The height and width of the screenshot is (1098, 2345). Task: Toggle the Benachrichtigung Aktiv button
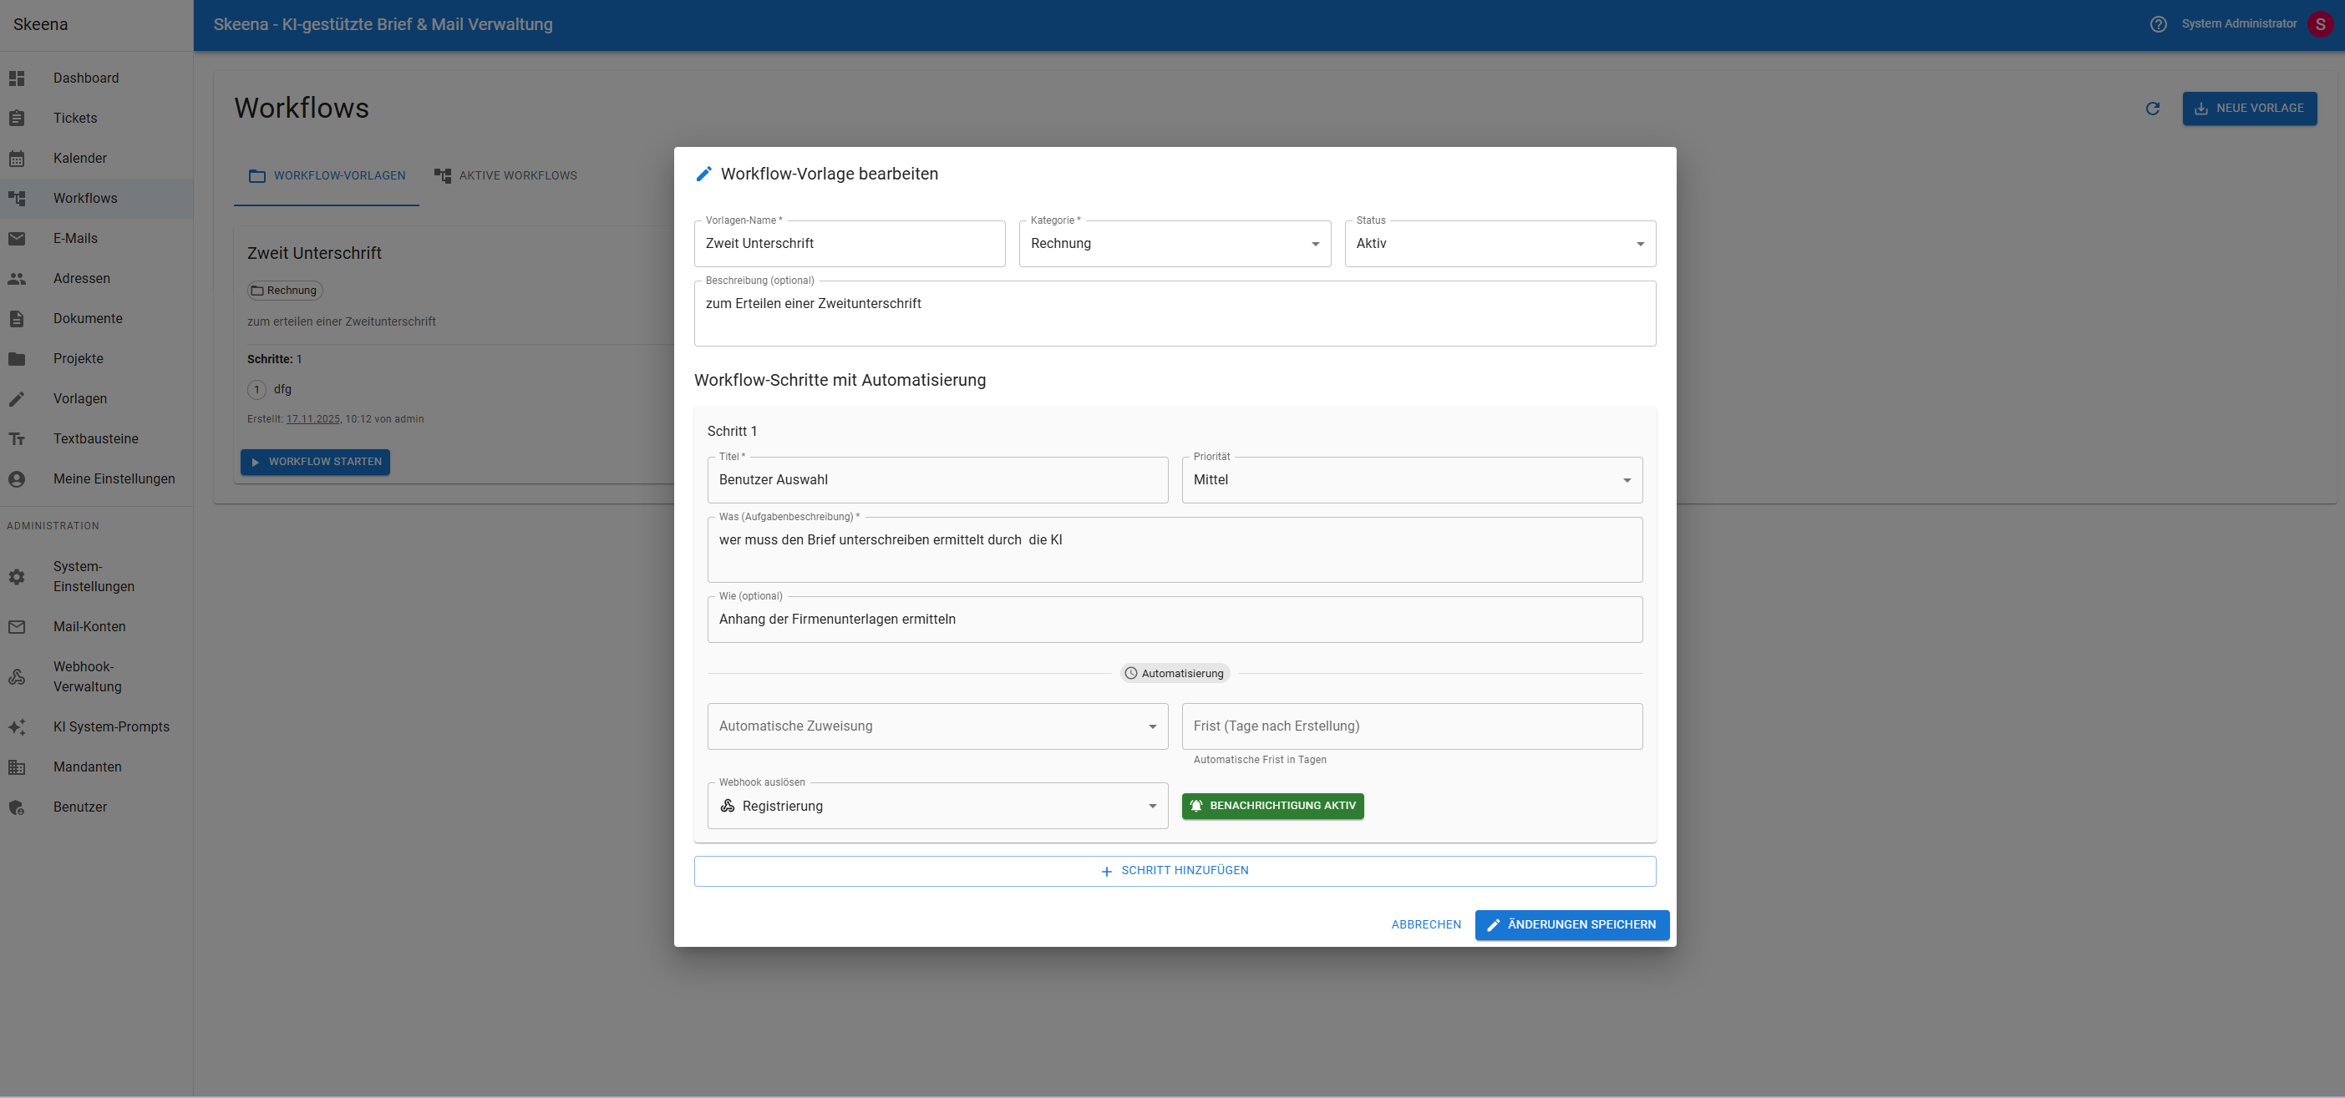click(1271, 806)
